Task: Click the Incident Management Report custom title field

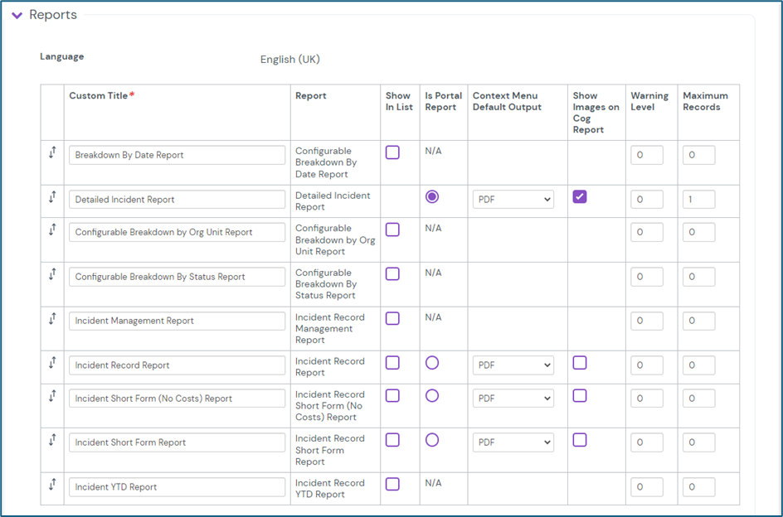Action: tap(177, 321)
